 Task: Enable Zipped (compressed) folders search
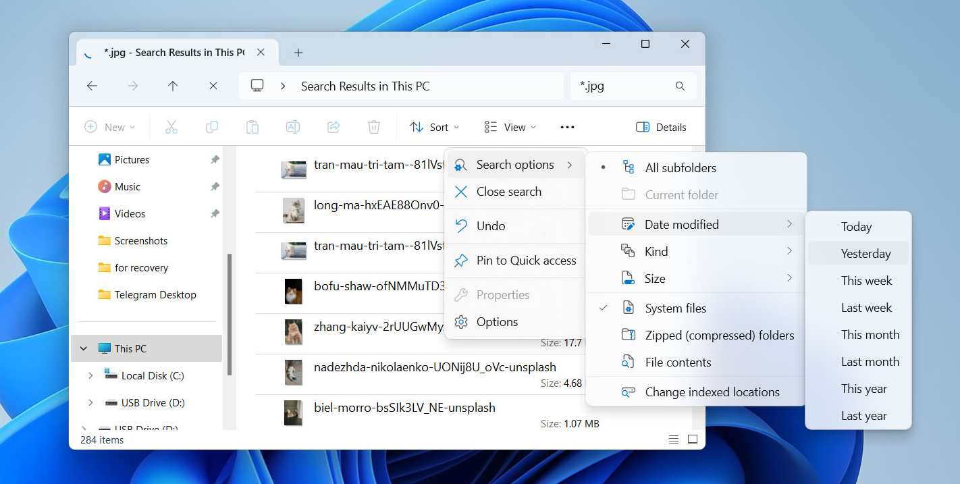click(x=719, y=335)
